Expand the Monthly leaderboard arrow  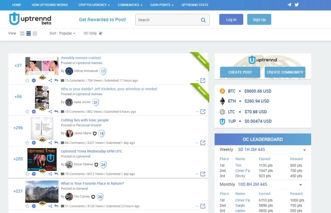coord(300,185)
